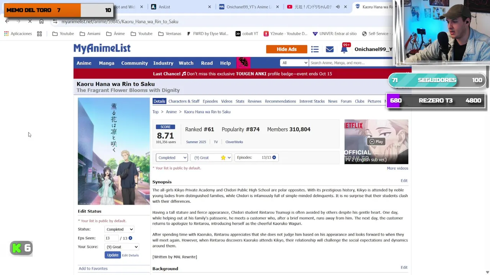Image resolution: width=490 pixels, height=275 pixels.
Task: Switch to the Stats tab
Action: tap(240, 101)
